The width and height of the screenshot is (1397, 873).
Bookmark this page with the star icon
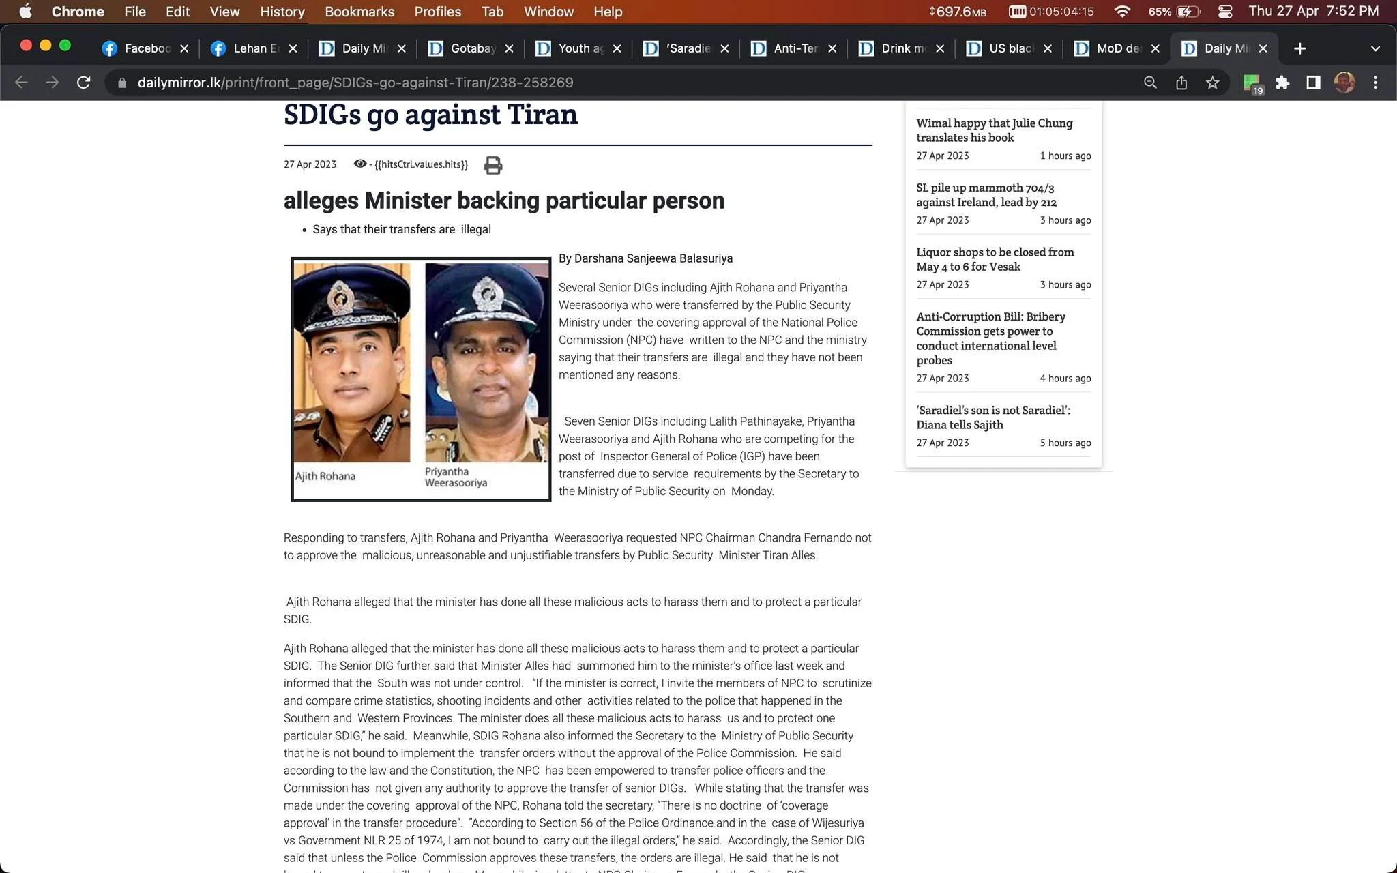1212,83
